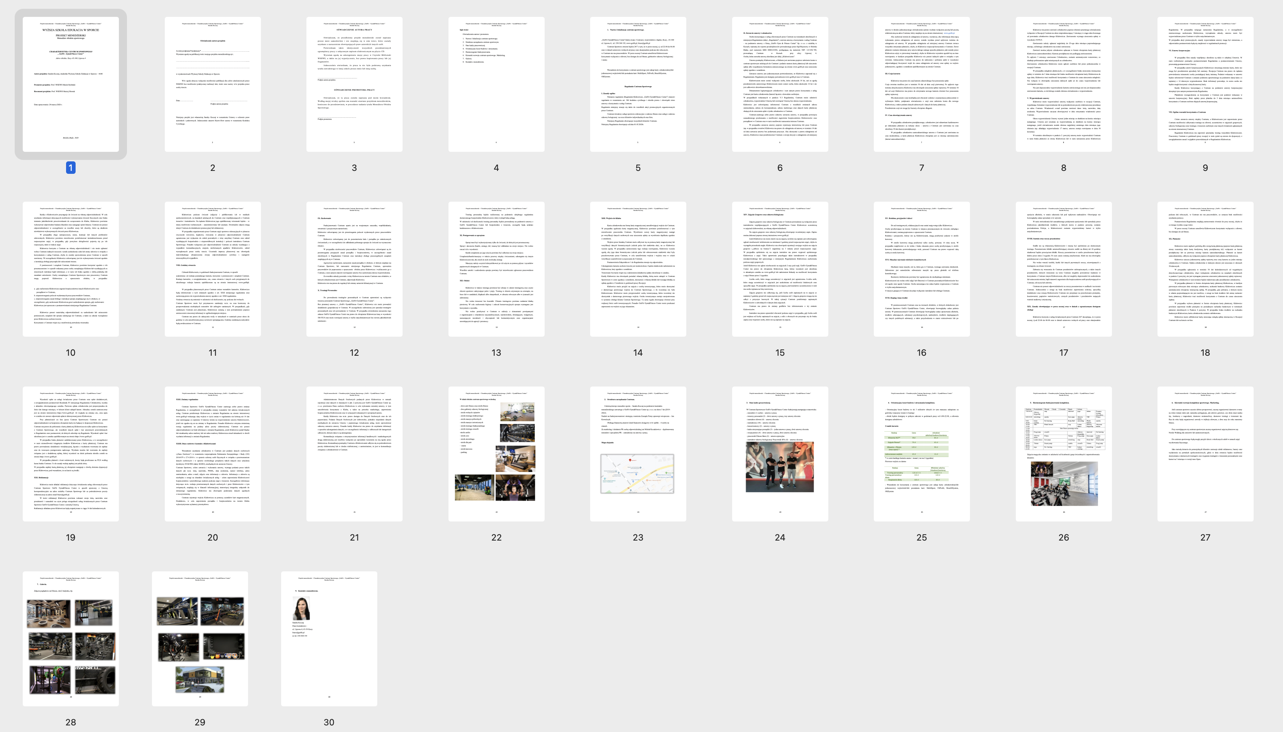
Task: Select page 22 with gym photos
Action: (x=496, y=454)
